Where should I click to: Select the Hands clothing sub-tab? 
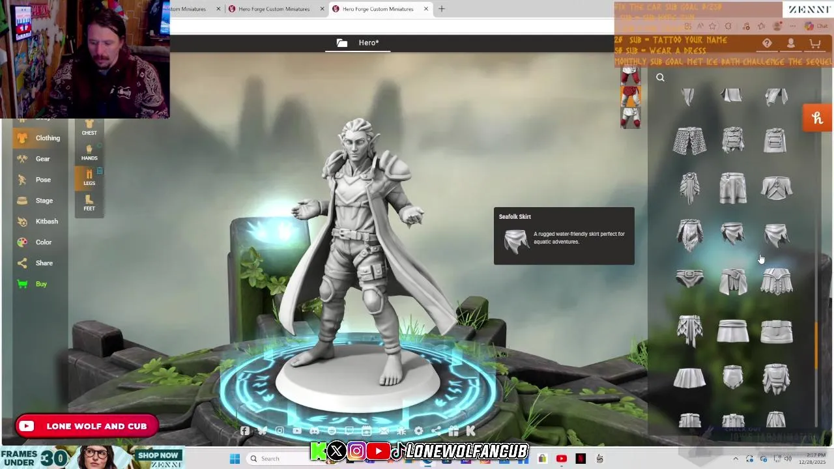coord(89,153)
